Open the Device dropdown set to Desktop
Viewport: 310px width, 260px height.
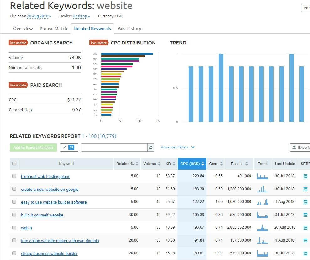tap(80, 16)
